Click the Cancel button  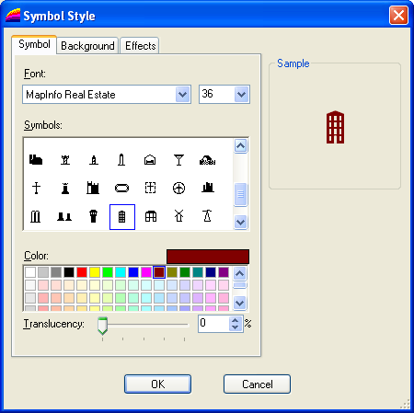[257, 384]
